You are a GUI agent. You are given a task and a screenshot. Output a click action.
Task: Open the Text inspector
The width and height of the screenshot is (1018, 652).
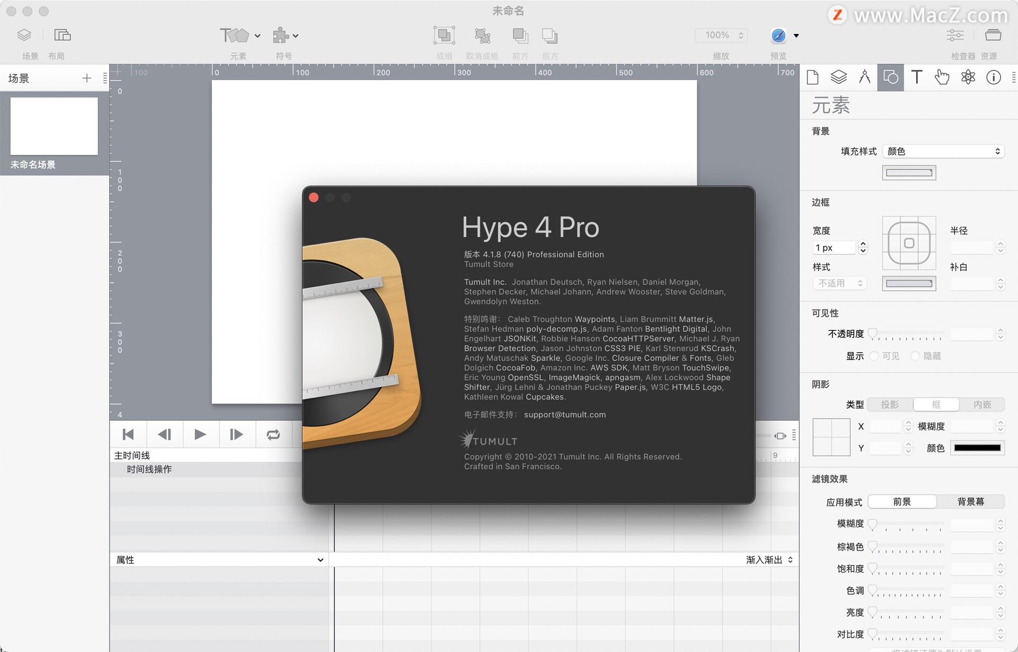pos(916,77)
